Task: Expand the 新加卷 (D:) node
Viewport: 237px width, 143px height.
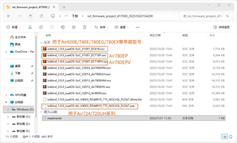Action: (x=8, y=117)
